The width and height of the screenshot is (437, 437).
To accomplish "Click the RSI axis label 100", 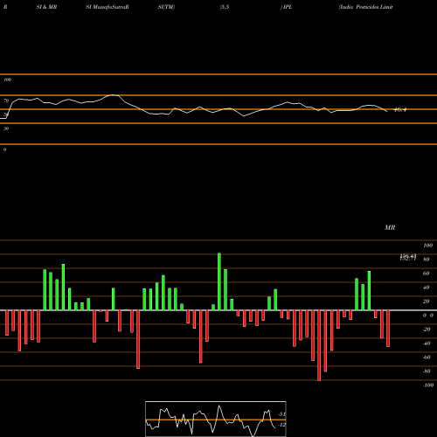I will [8, 80].
